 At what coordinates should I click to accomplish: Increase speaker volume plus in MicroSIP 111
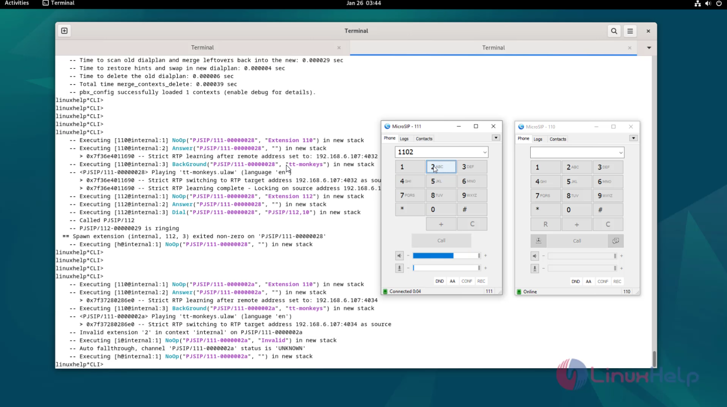click(x=485, y=256)
